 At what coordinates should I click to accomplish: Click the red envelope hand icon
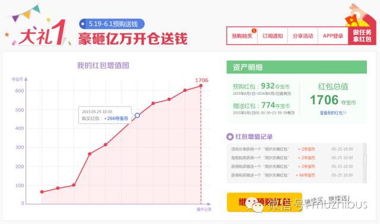click(357, 16)
